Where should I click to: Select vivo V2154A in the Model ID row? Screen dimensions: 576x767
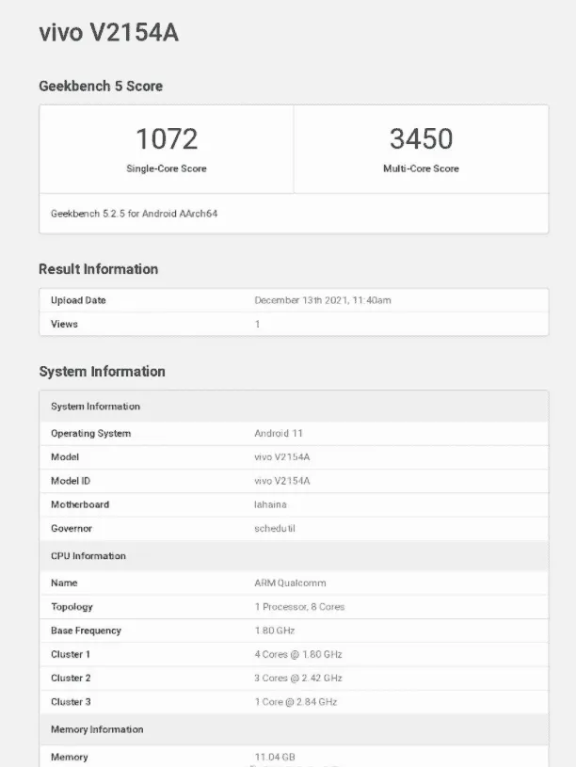tap(282, 481)
